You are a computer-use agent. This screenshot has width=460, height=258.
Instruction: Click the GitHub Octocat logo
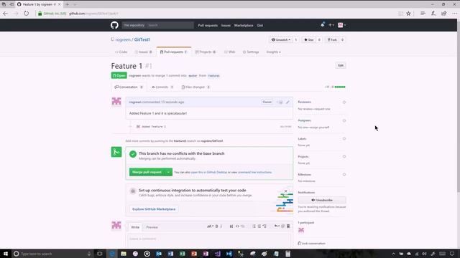pos(114,25)
